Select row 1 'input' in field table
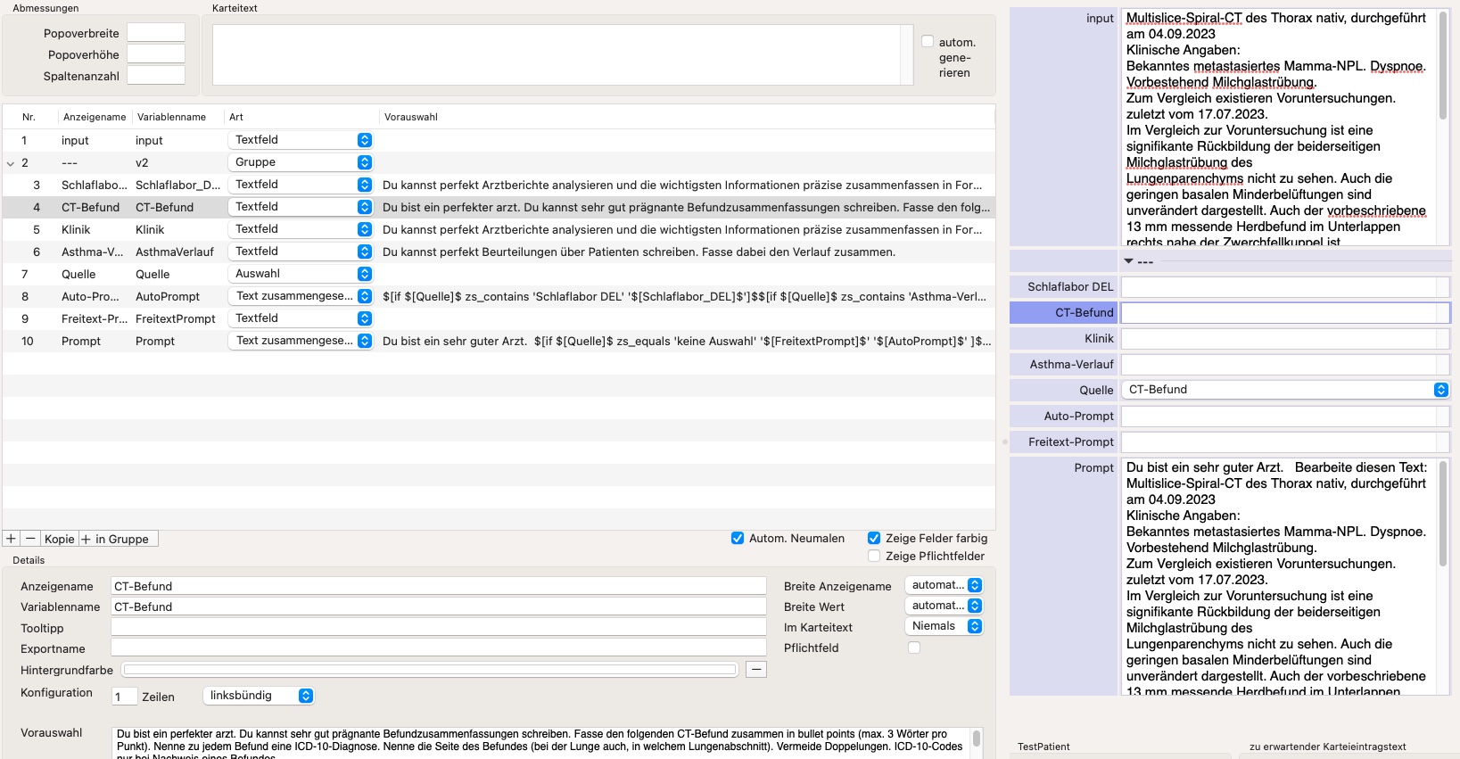The height and width of the screenshot is (759, 1460). pos(499,140)
